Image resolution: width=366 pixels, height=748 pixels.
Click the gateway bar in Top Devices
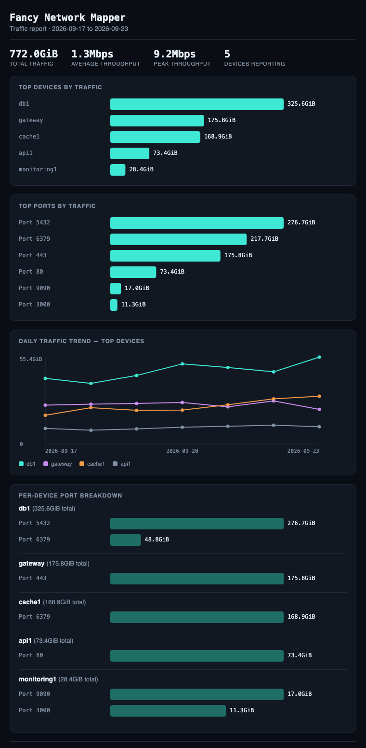coord(157,121)
